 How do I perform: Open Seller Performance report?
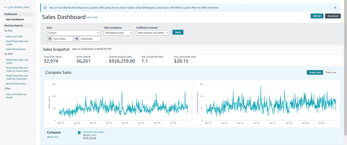pyautogui.click(x=16, y=49)
